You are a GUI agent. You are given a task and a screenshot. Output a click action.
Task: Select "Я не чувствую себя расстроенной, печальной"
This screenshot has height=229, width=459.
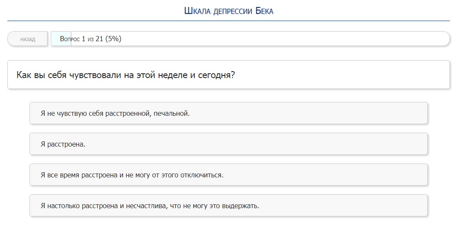point(115,114)
